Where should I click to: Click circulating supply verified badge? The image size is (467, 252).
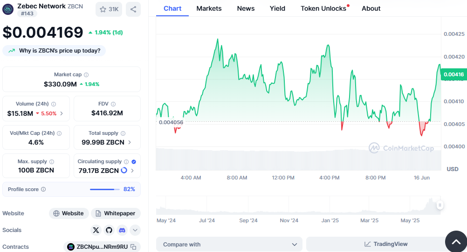point(134,162)
